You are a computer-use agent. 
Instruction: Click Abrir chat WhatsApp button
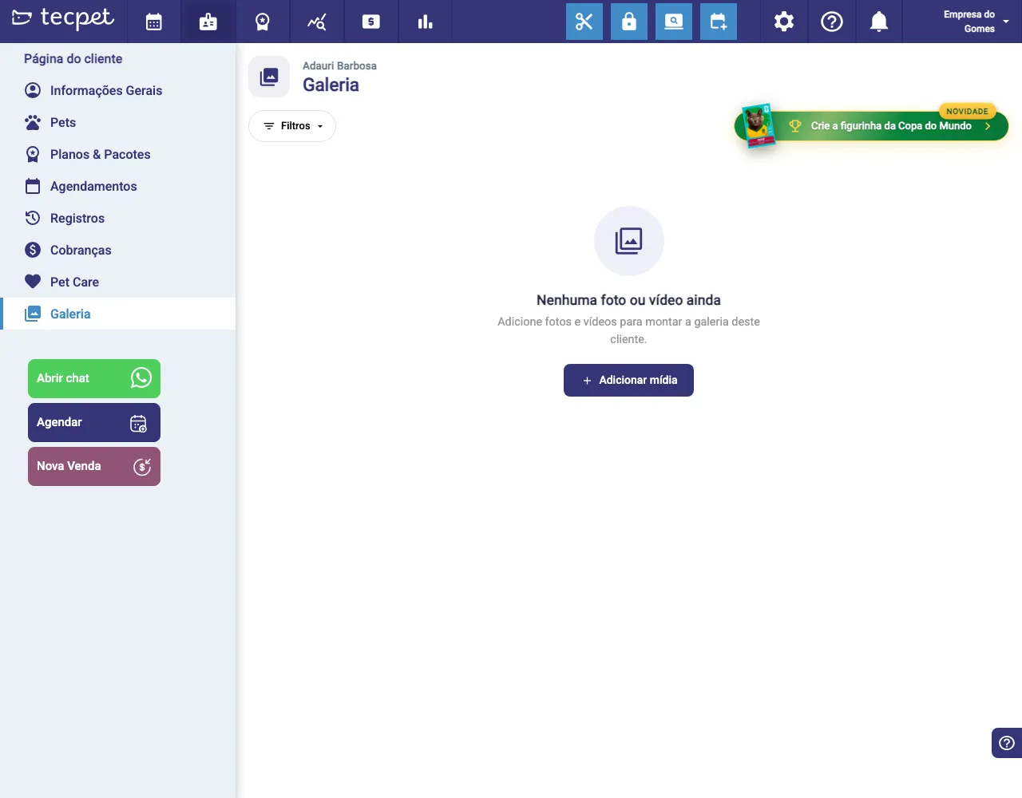click(x=94, y=378)
